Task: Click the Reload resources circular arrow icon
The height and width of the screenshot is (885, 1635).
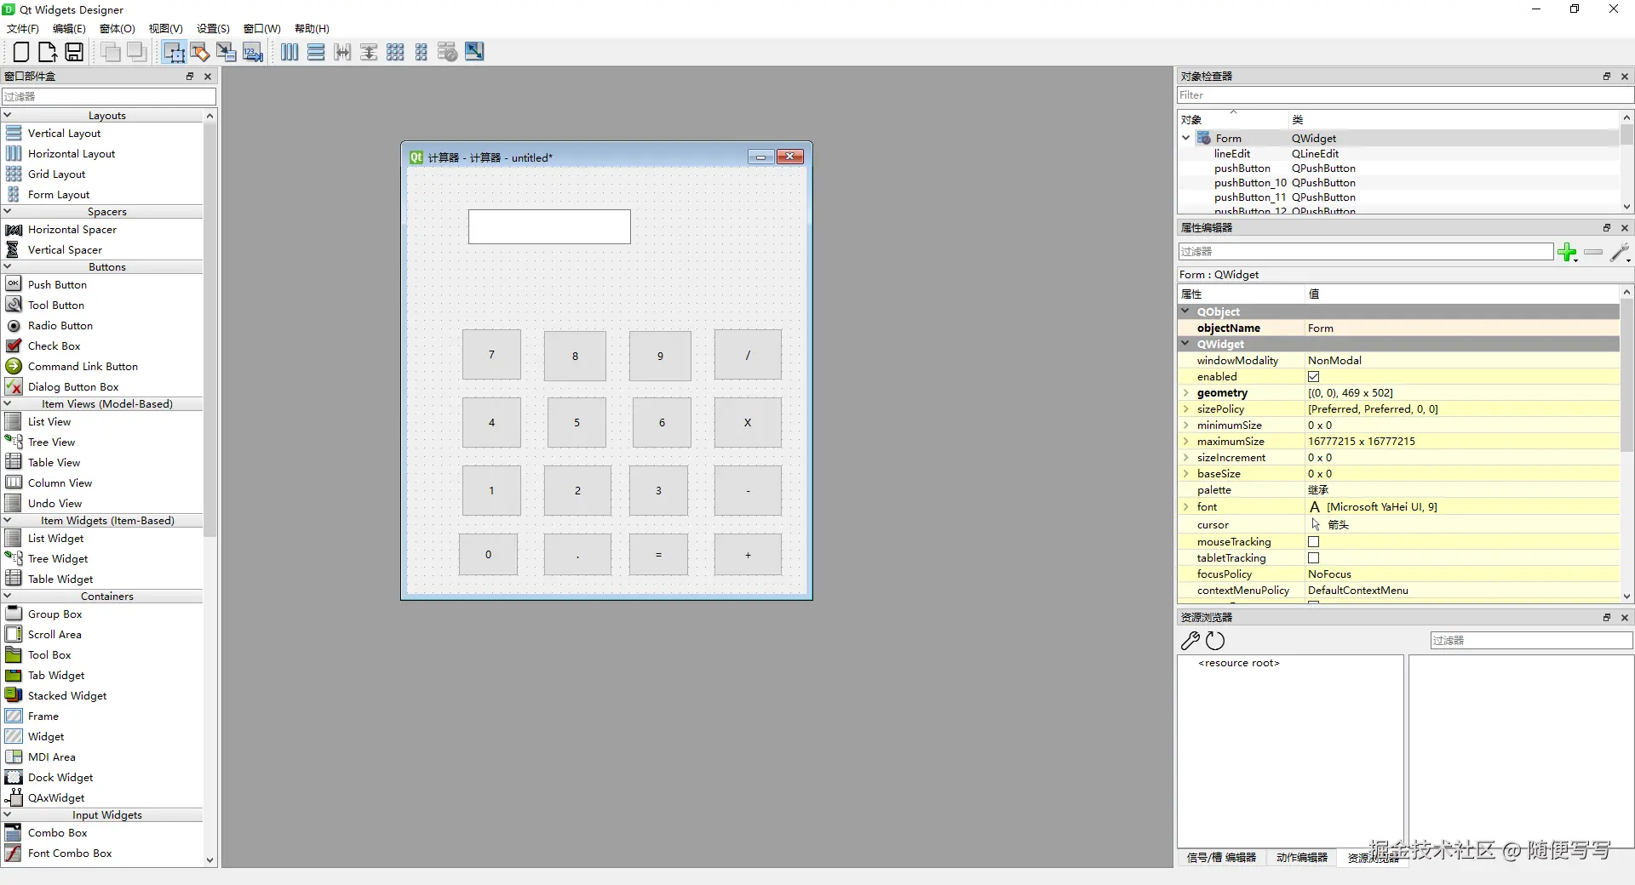Action: (1215, 641)
